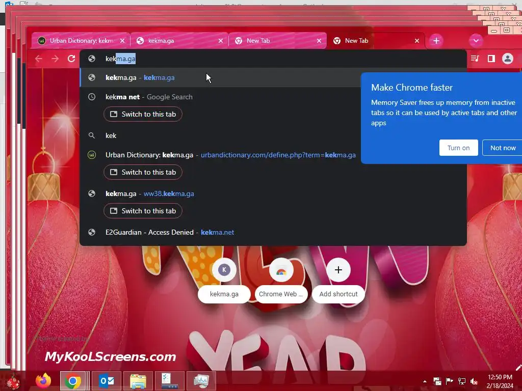Select the active New Tab tab

click(x=376, y=41)
